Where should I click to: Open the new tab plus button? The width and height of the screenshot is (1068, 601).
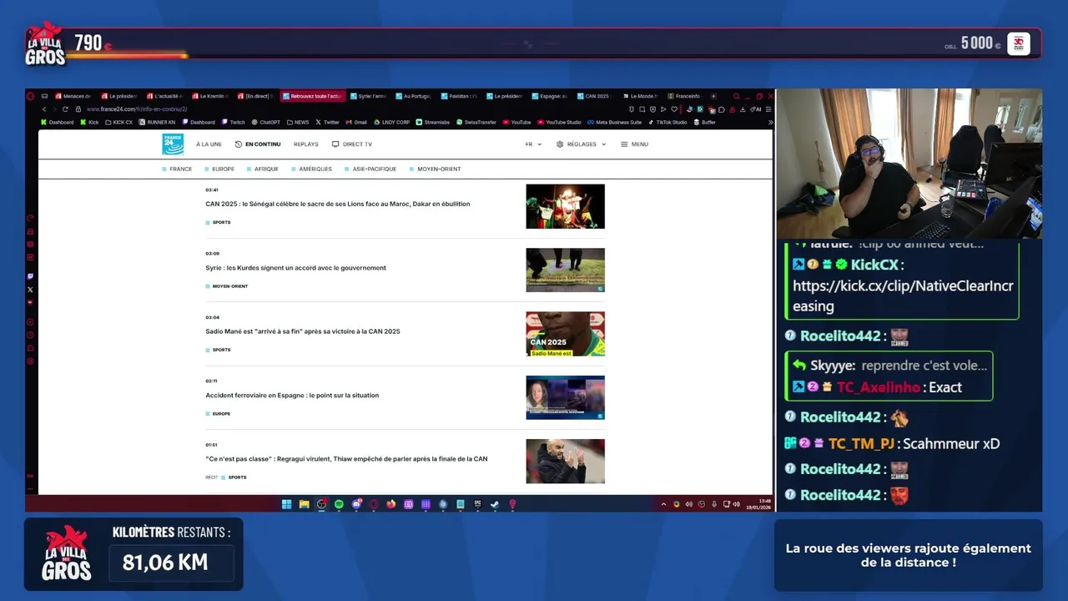[x=713, y=96]
